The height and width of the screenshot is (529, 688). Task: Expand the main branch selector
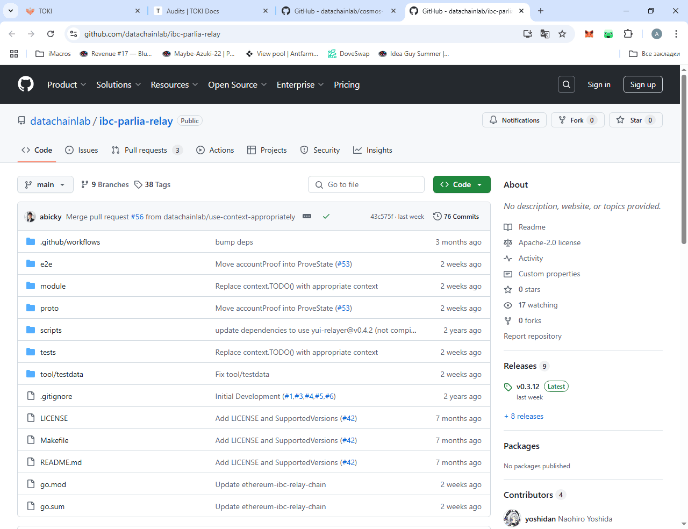point(45,184)
